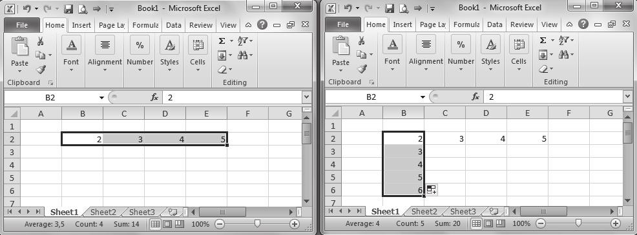Open the View tab in right window
637x235 pixels.
[549, 24]
